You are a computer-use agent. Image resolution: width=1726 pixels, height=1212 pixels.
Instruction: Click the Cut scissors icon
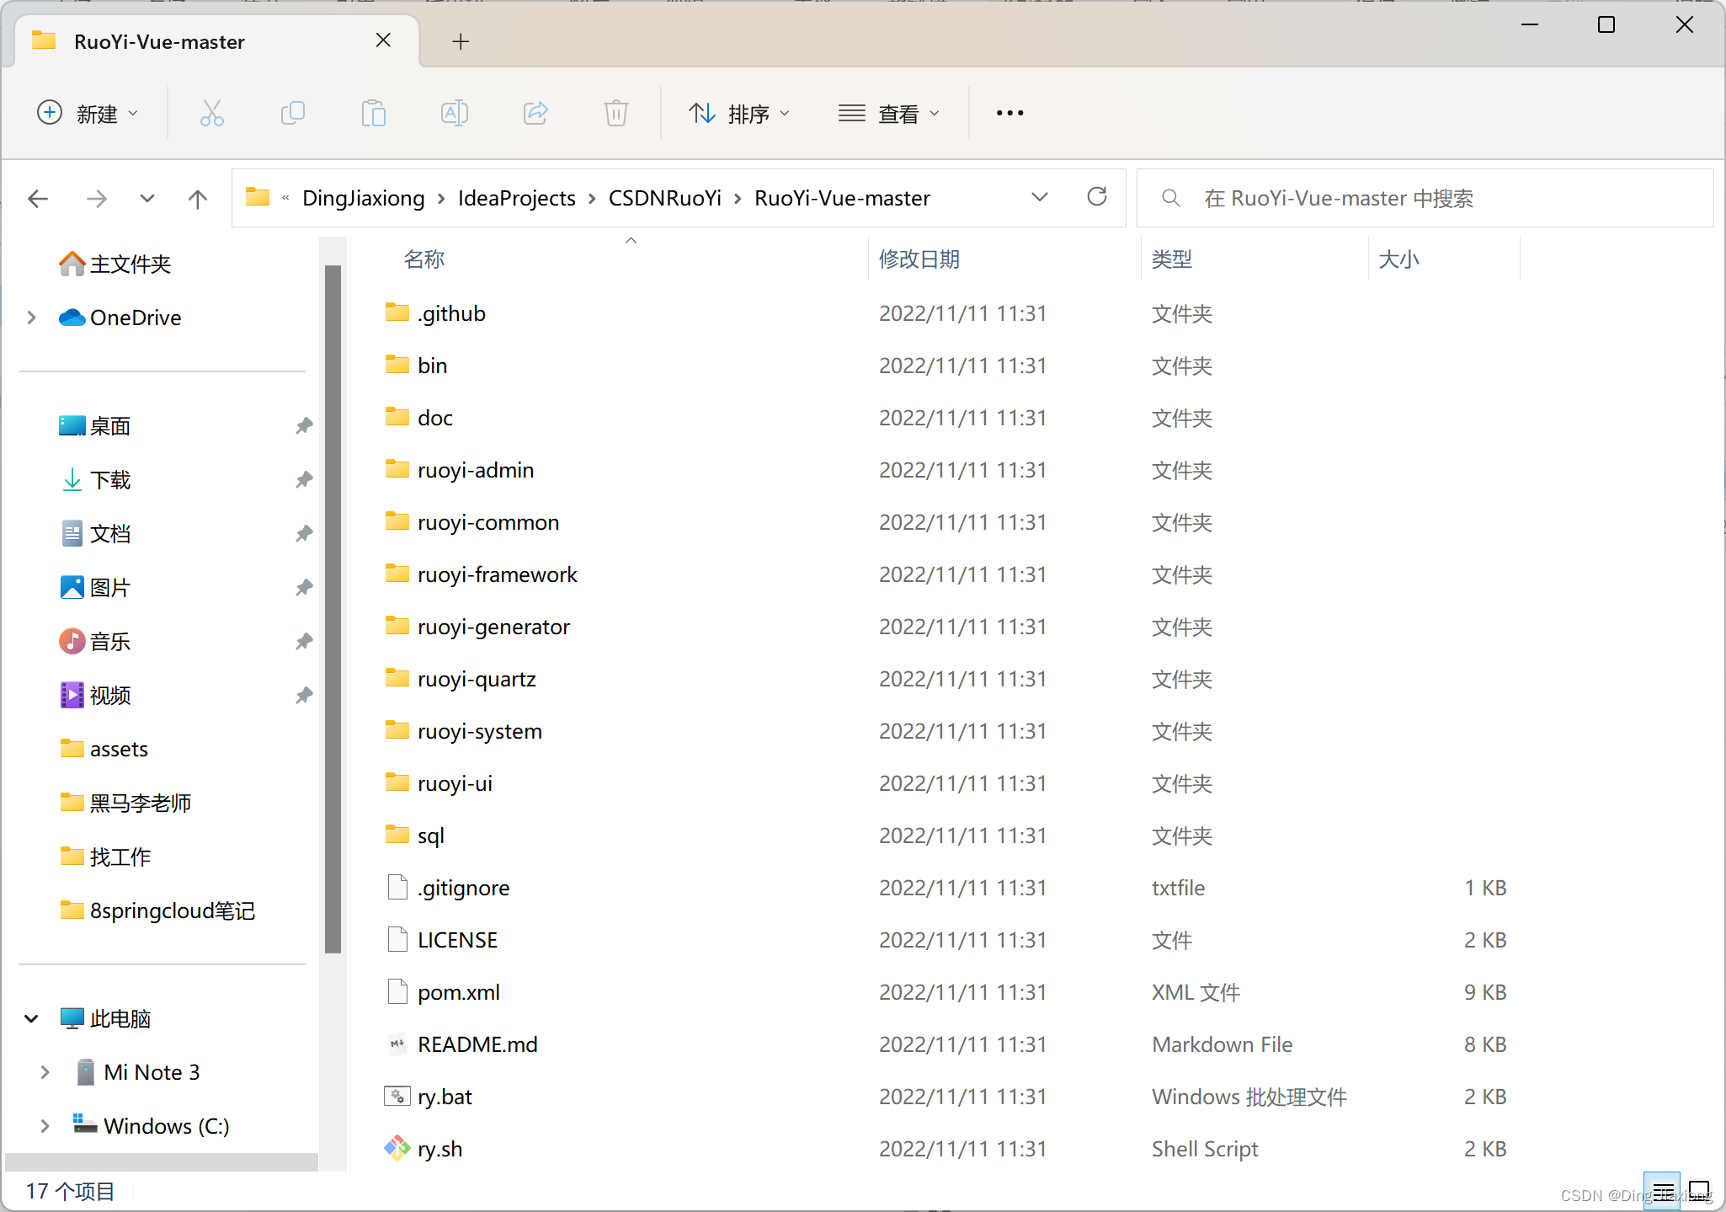coord(211,113)
